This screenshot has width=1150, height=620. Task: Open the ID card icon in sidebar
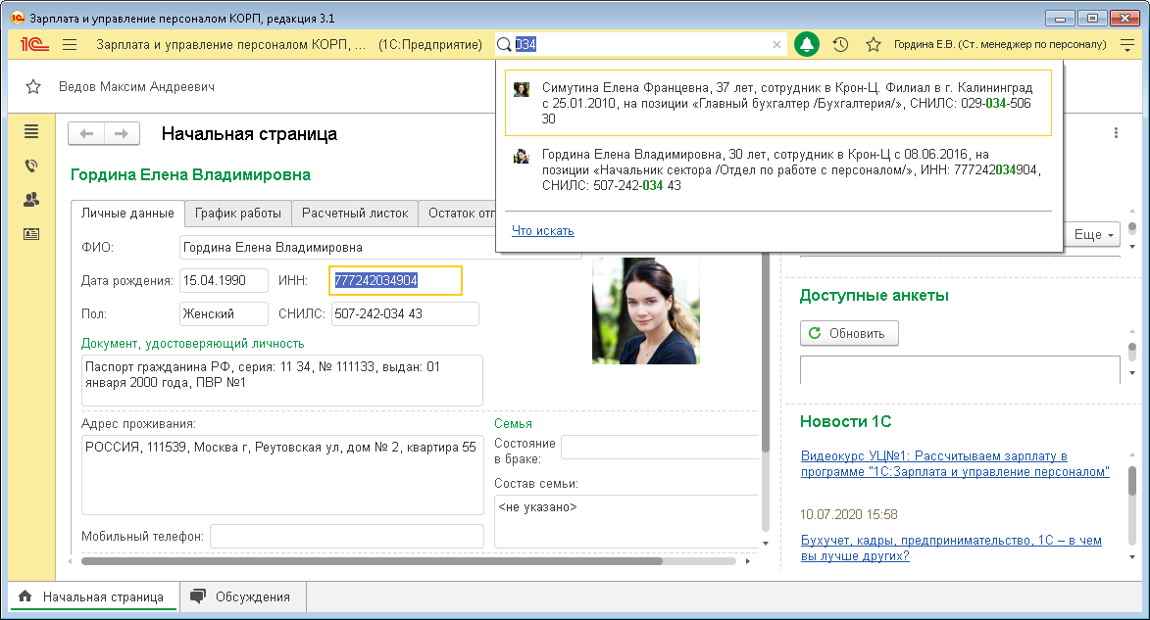30,234
